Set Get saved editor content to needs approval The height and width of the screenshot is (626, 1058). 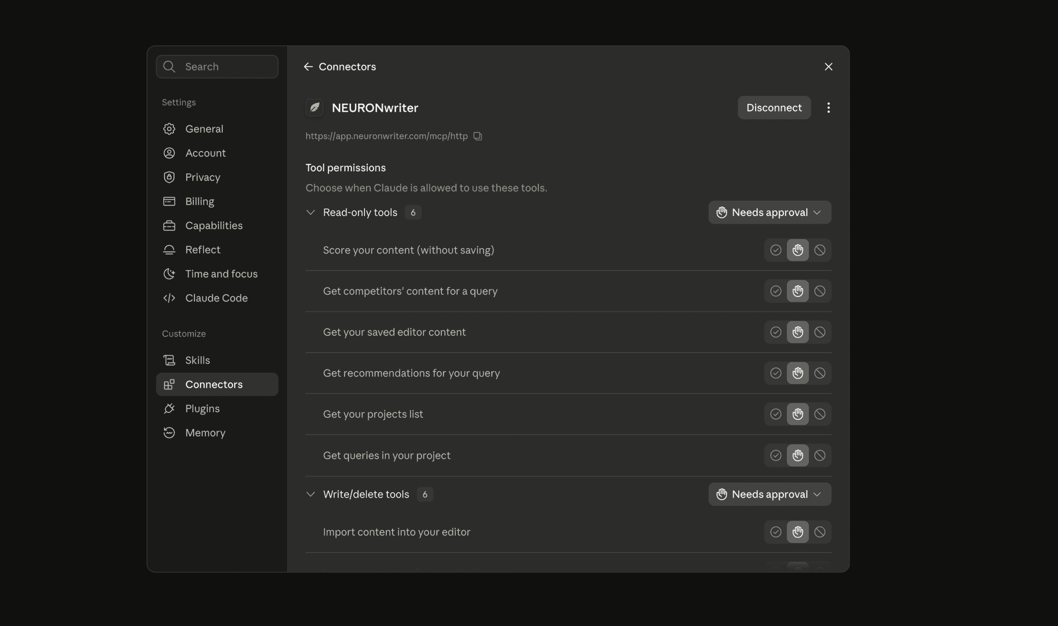click(x=798, y=332)
